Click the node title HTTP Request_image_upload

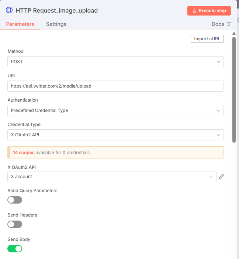click(x=56, y=10)
